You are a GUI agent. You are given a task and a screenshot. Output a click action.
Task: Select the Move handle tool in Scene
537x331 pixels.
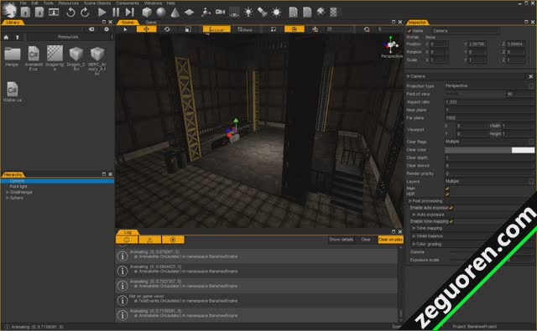pos(146,29)
